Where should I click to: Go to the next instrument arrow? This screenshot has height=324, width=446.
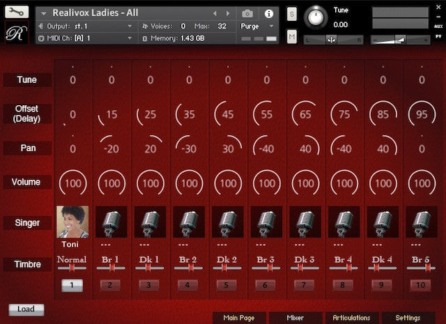228,13
